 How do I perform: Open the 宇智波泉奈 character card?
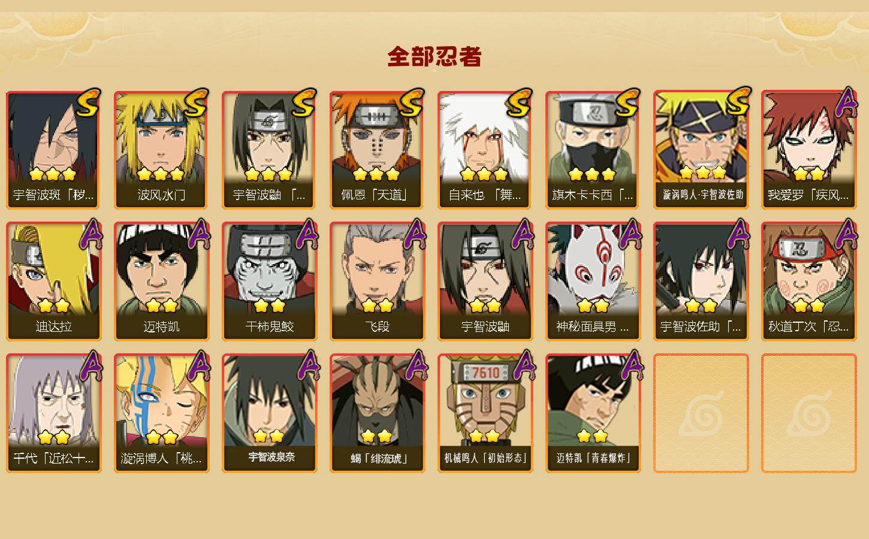(270, 413)
